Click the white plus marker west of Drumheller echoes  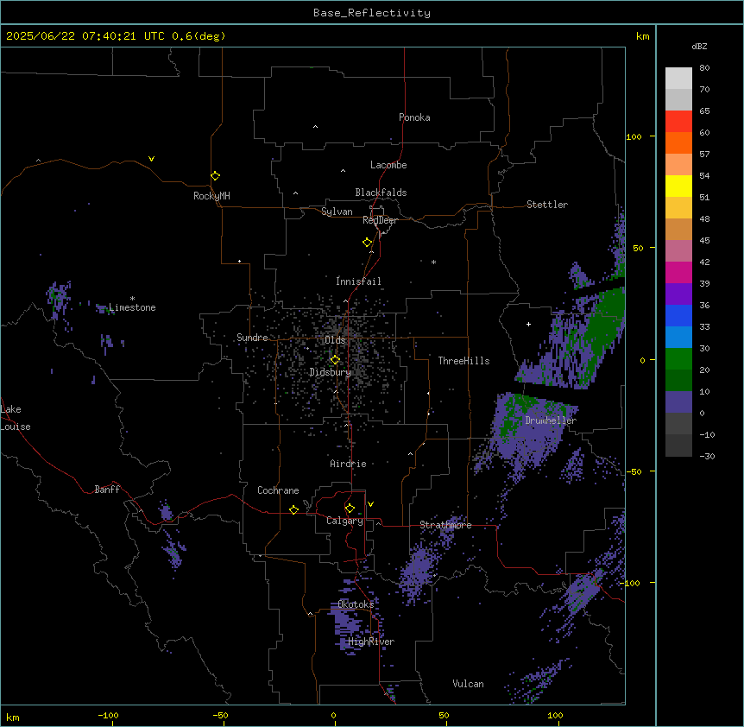pyautogui.click(x=528, y=324)
